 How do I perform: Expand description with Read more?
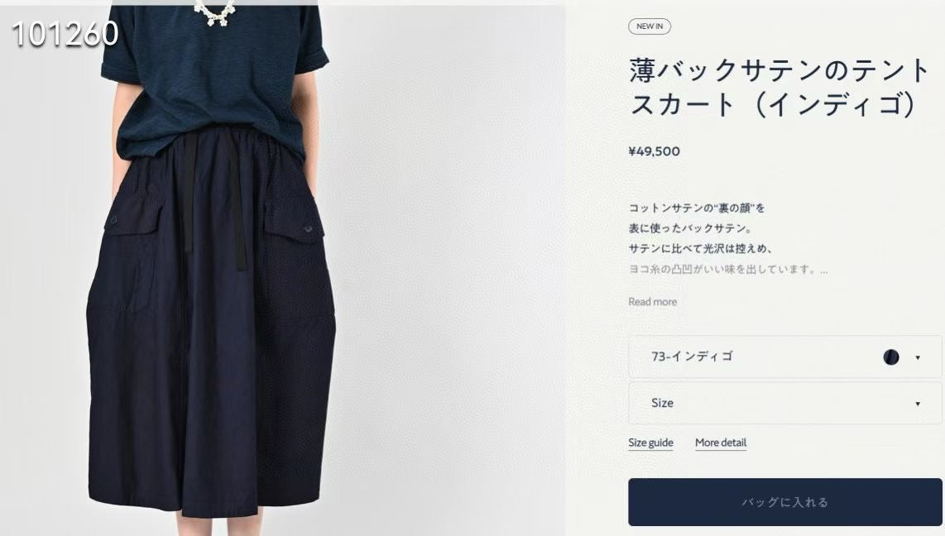(652, 302)
